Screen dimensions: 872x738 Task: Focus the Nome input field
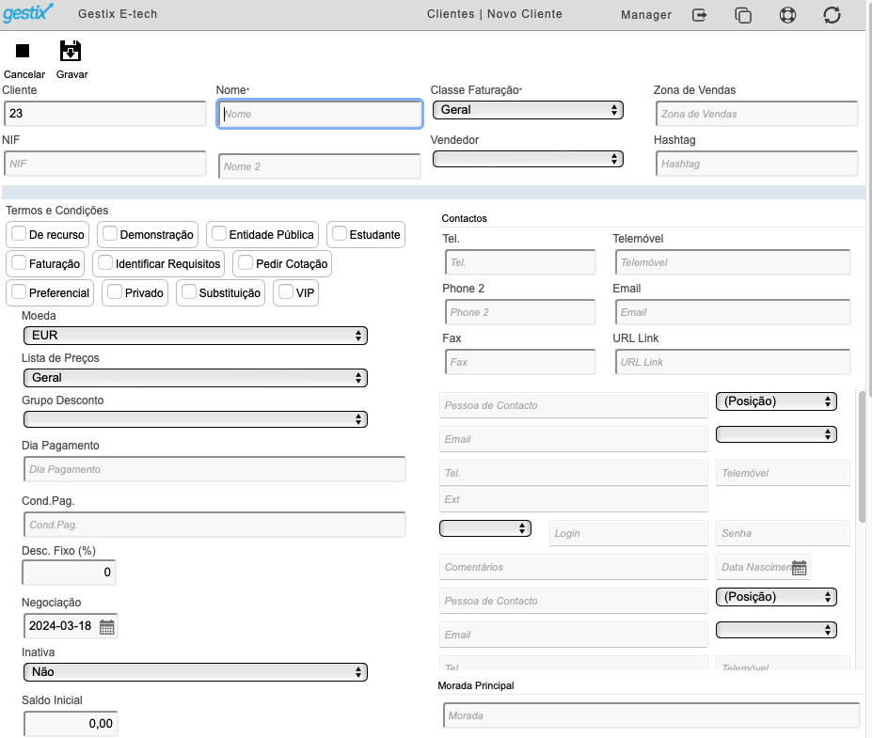(x=320, y=114)
